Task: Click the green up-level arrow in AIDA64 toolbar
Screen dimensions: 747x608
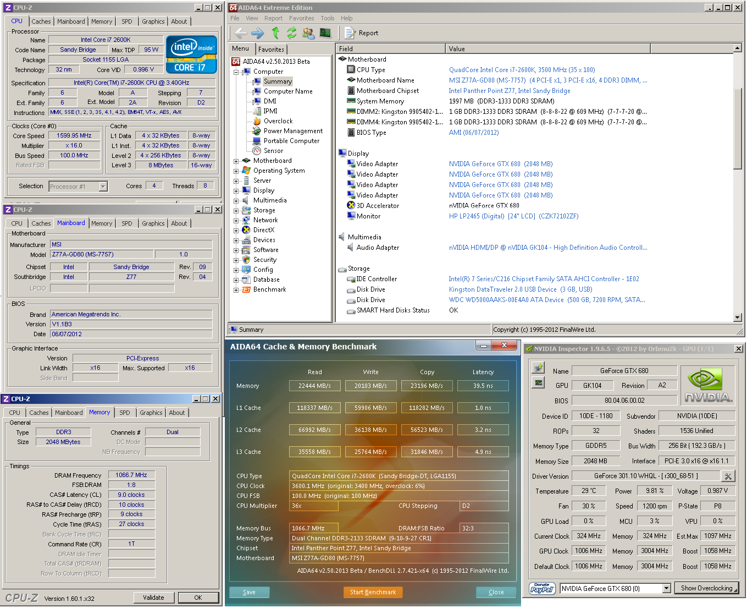Action: 275,33
